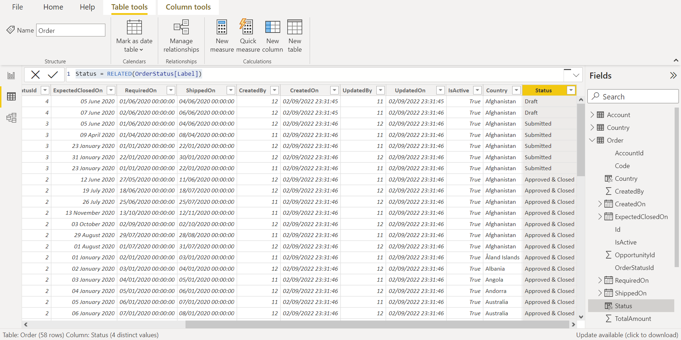This screenshot has width=681, height=340.
Task: Collapse the Fields pane
Action: [673, 75]
